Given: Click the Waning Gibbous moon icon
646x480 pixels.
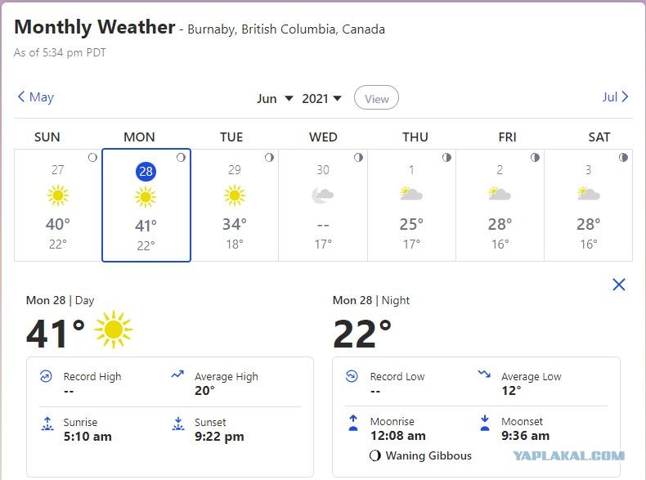Looking at the screenshot, I should coord(375,455).
